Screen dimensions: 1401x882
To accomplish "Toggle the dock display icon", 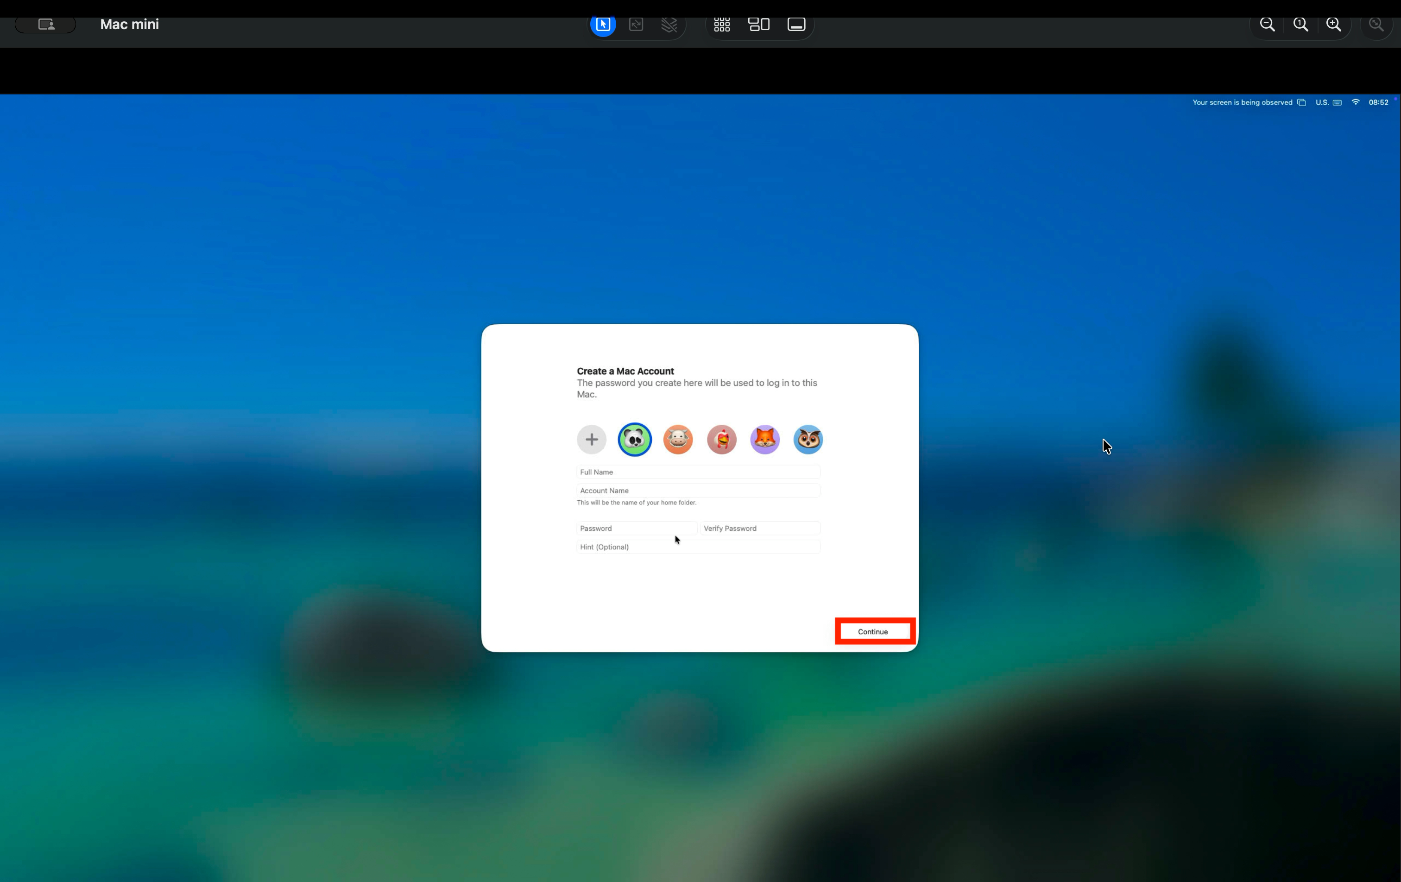I will click(796, 25).
